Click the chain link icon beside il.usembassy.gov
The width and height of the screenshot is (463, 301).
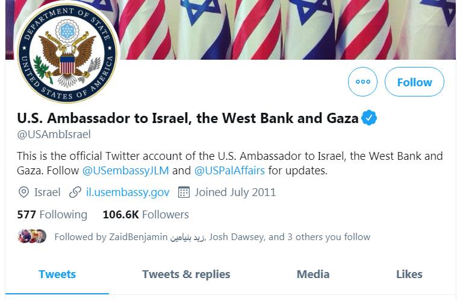(75, 192)
